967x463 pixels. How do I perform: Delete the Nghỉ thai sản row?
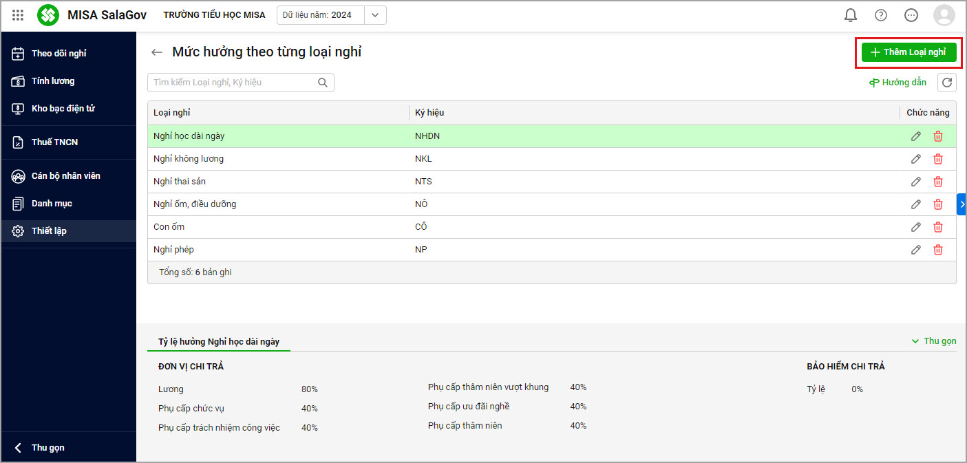click(938, 182)
